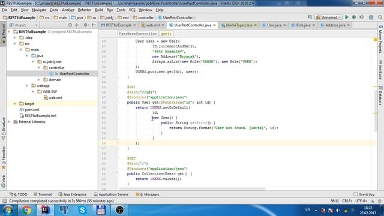
Task: Open the Navigate menu
Action: tap(39, 10)
